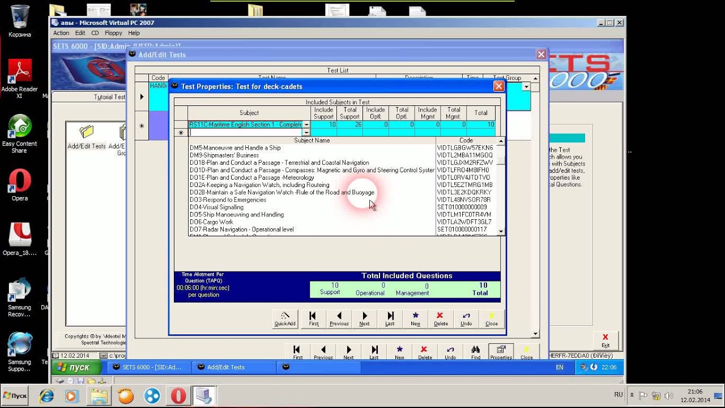Jump to Last record in Test Properties
Image resolution: width=725 pixels, height=408 pixels.
(x=390, y=318)
